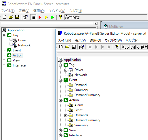Collapse Tag node in back window tree
The width and height of the screenshot is (148, 140).
coord(4,35)
